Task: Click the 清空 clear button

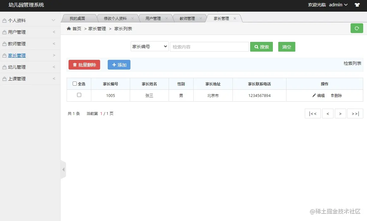Action: point(286,47)
